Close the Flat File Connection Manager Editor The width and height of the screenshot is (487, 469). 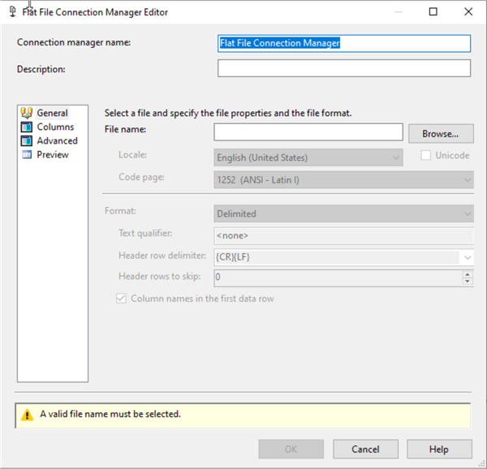(468, 12)
